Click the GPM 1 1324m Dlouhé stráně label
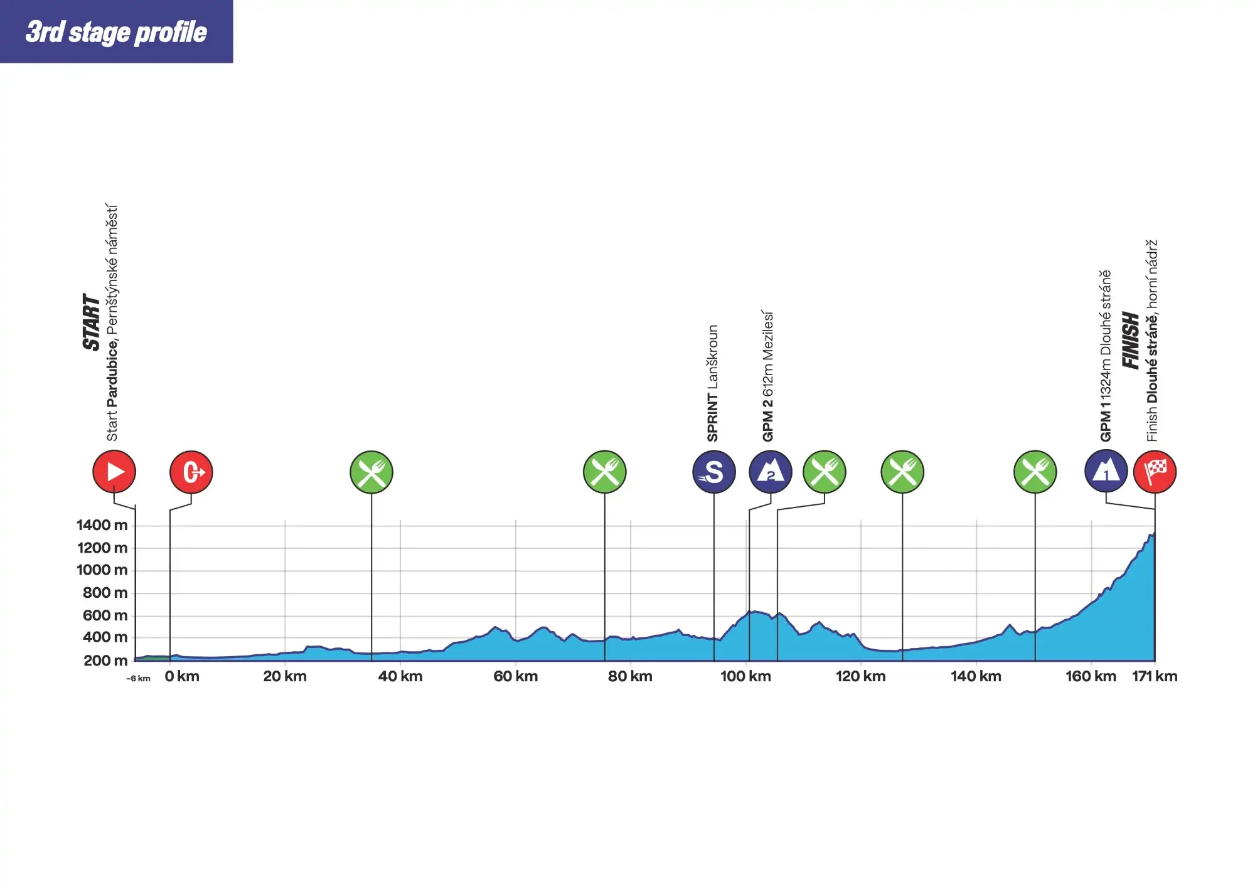 [1106, 356]
